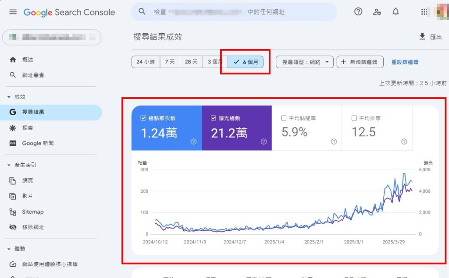Click the 匯出 export button
The height and width of the screenshot is (278, 449).
pyautogui.click(x=431, y=37)
